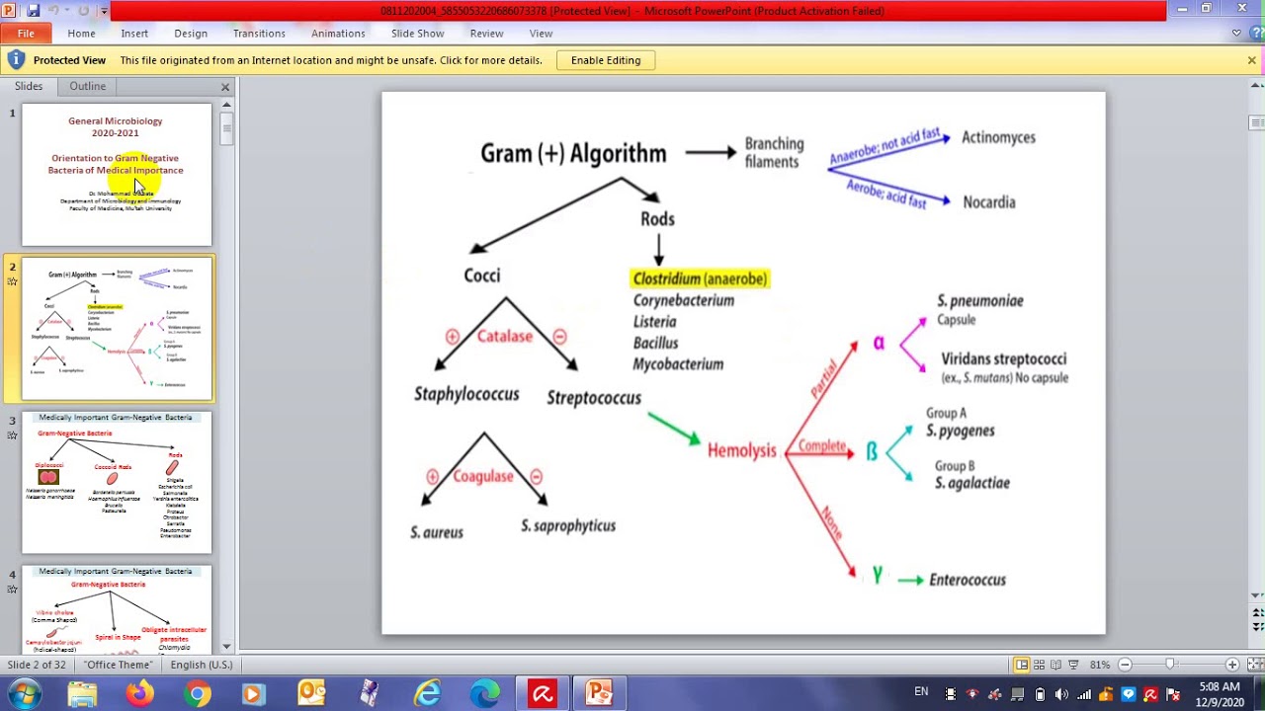Close the Slides/Outline pane

[225, 87]
